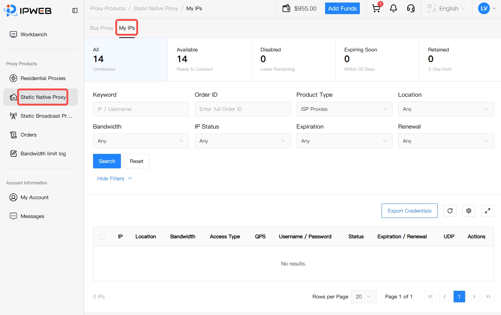Image resolution: width=501 pixels, height=315 pixels.
Task: Go to last page with double-right arrow
Action: coord(488,297)
